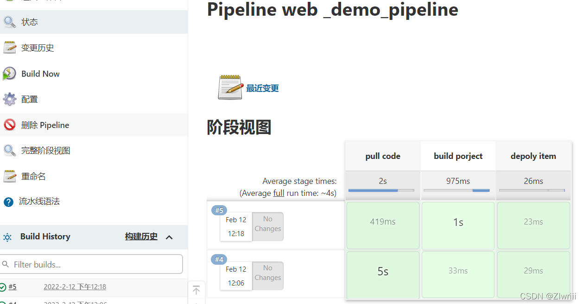
Task: Click the 2s average time progress bar
Action: pyautogui.click(x=381, y=190)
